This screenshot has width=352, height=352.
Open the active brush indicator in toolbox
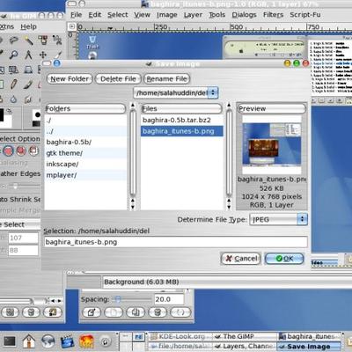coord(37,114)
